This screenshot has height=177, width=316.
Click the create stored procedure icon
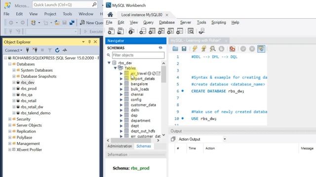170,31
